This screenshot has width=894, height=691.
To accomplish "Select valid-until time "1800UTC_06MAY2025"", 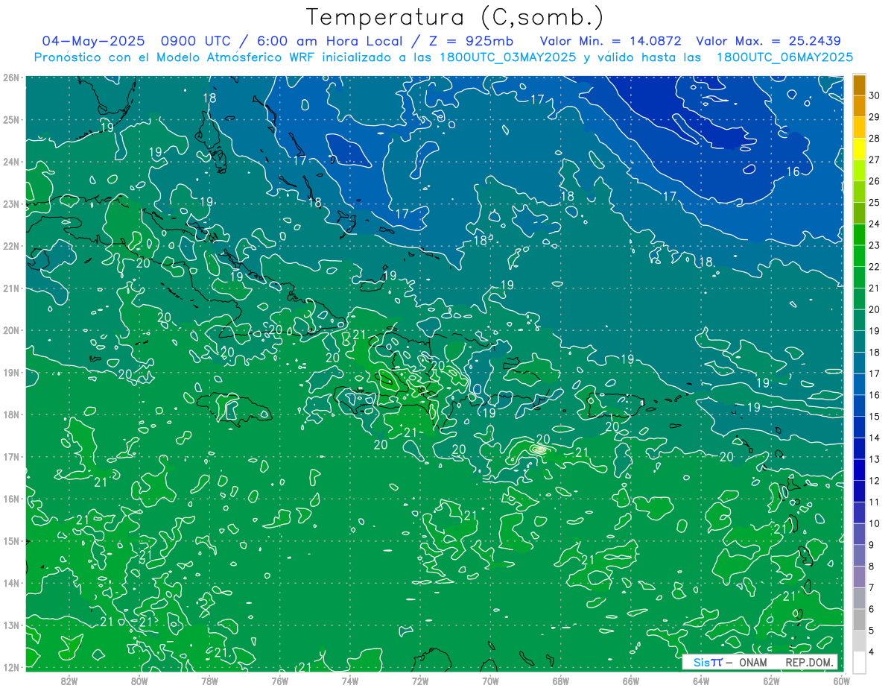I will click(784, 57).
